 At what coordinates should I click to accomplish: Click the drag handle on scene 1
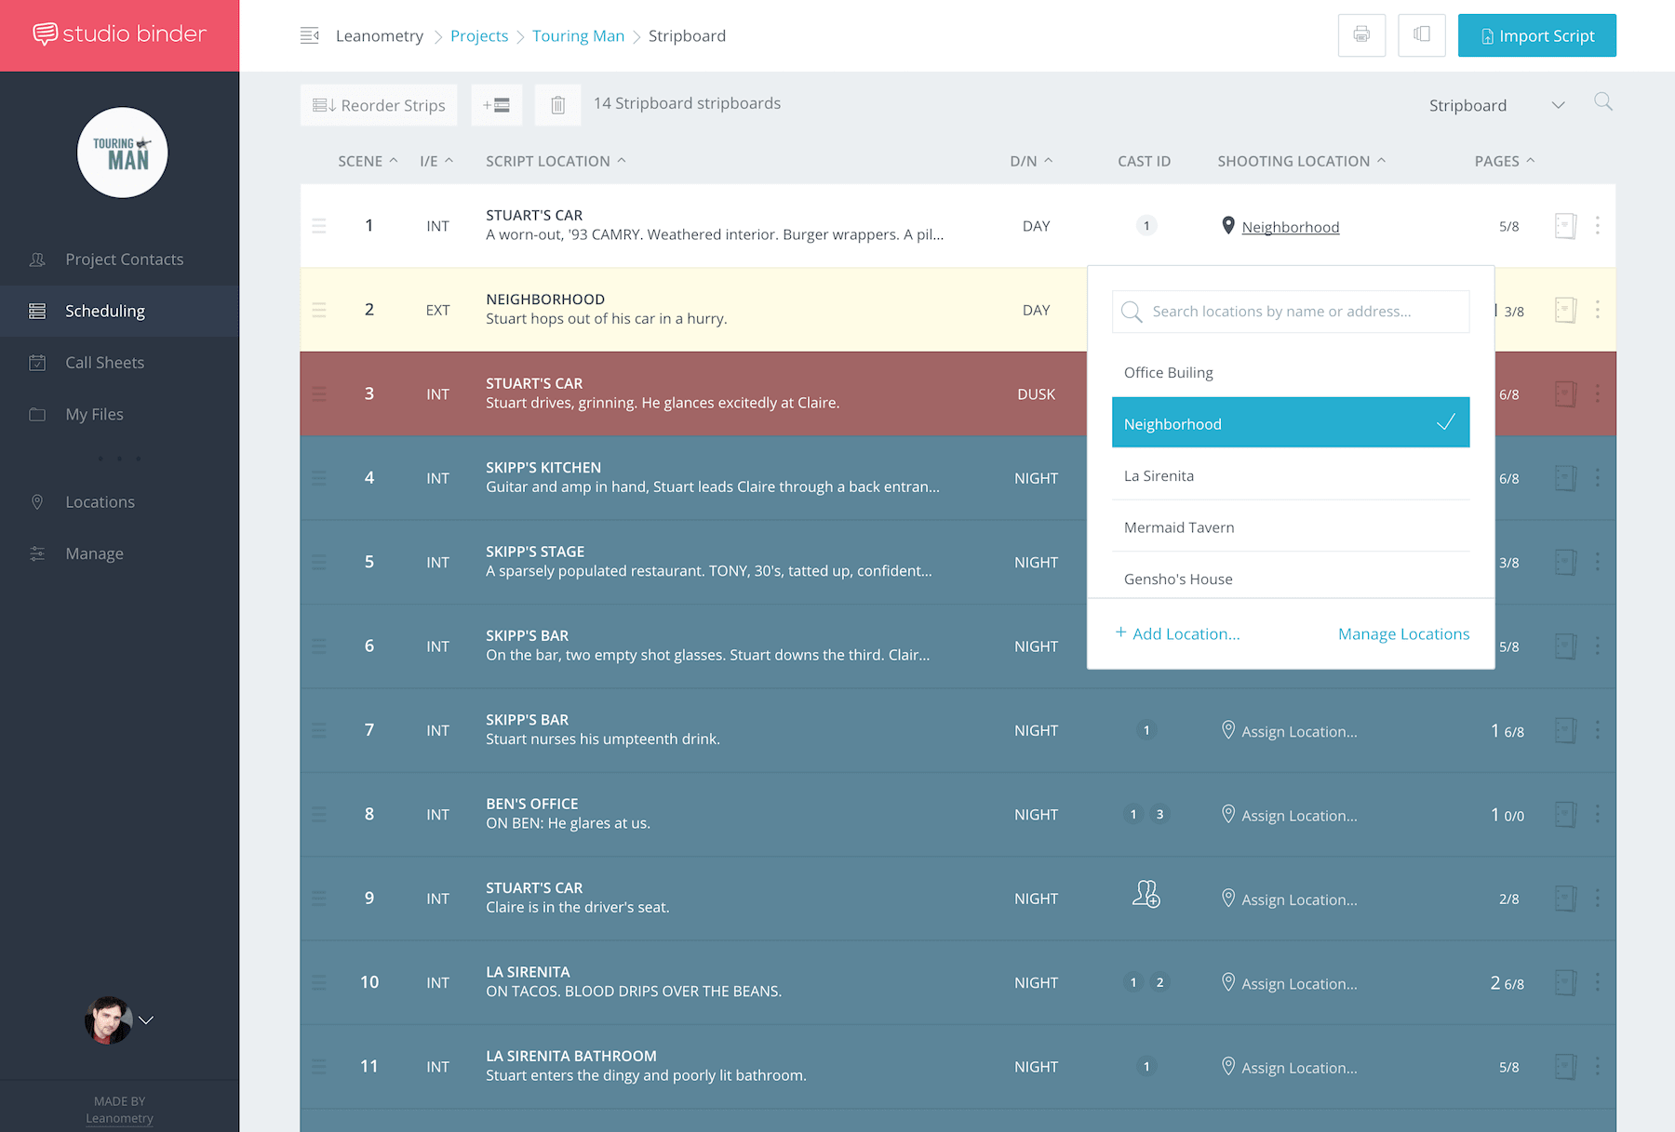[x=319, y=226]
